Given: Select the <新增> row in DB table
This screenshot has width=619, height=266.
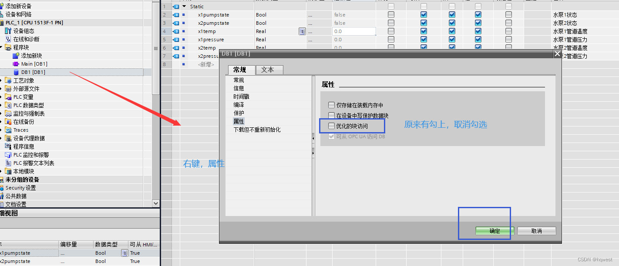Looking at the screenshot, I should point(206,64).
